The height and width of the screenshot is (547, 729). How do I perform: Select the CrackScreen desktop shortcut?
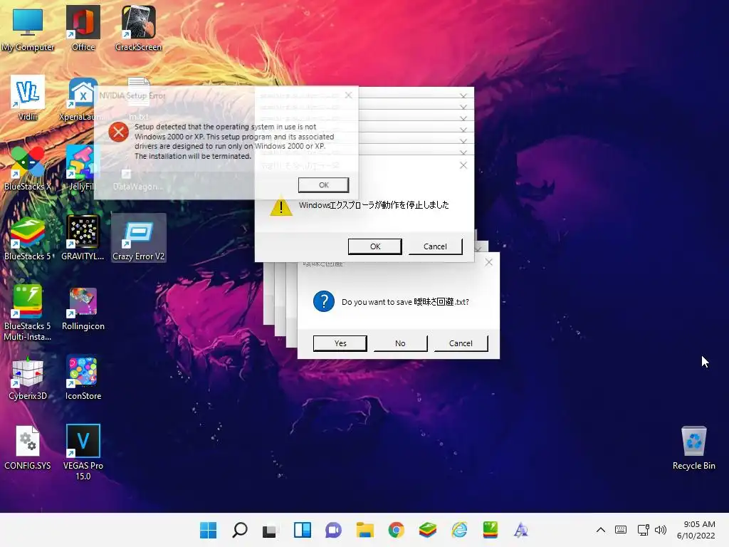coord(138,28)
